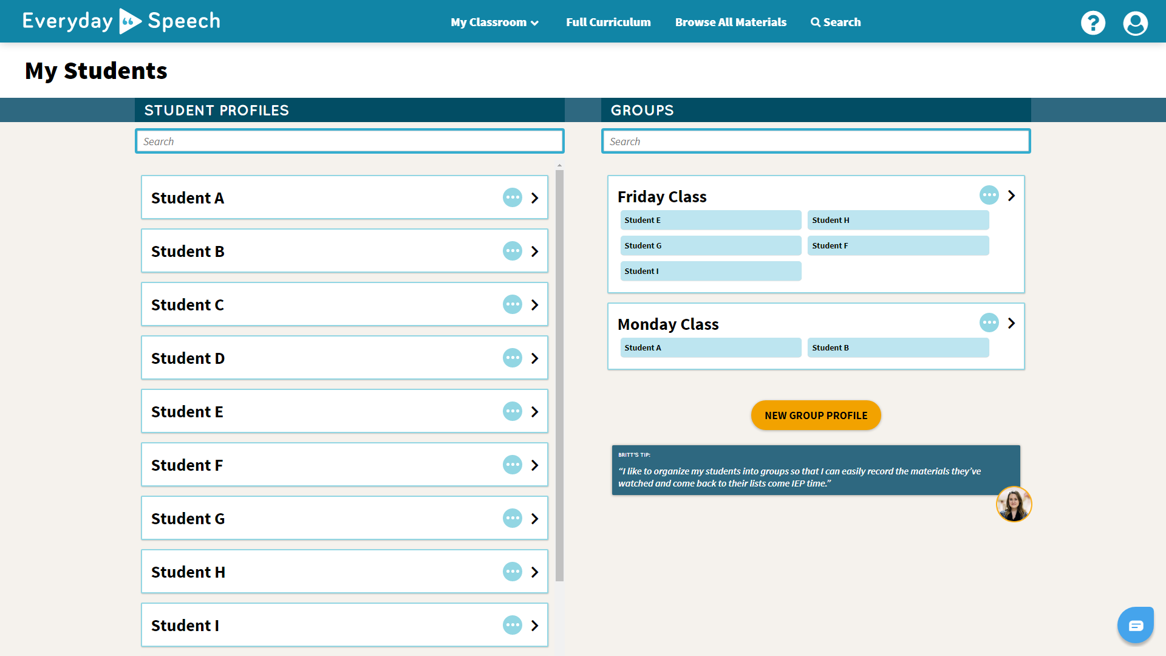This screenshot has height=656, width=1166.
Task: Open Monday Class group with chevron
Action: pyautogui.click(x=1012, y=323)
